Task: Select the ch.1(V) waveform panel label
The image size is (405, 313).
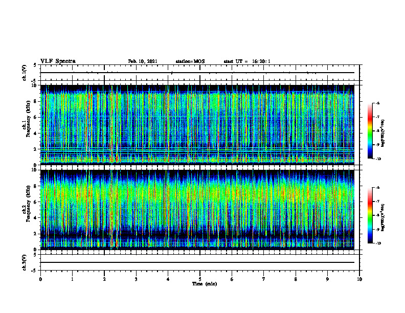Action: tap(24, 73)
